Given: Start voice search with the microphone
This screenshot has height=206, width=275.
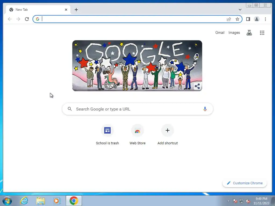Looking at the screenshot, I should tap(205, 109).
